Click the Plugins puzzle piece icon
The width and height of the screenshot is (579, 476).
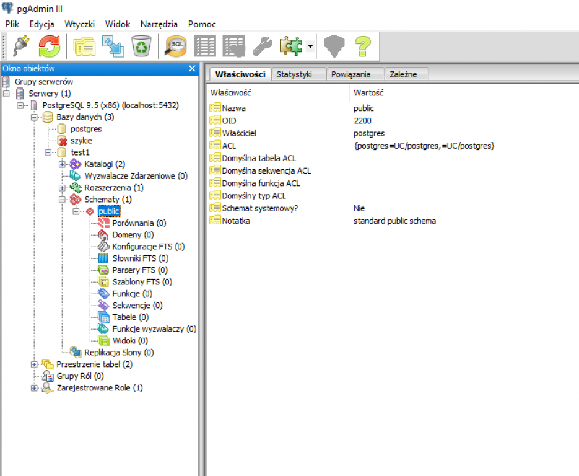(x=291, y=46)
